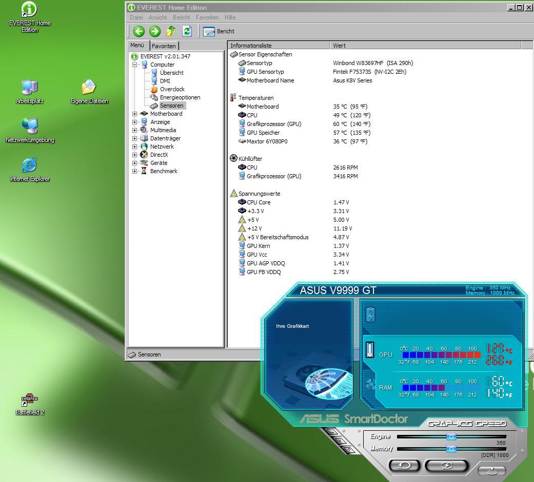The width and height of the screenshot is (534, 482).
Task: Click SmartDoctor thermometer temperature icon
Action: [370, 350]
